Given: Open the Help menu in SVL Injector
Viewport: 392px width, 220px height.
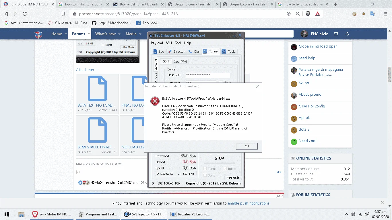Looking at the screenshot, I should pyautogui.click(x=187, y=43).
